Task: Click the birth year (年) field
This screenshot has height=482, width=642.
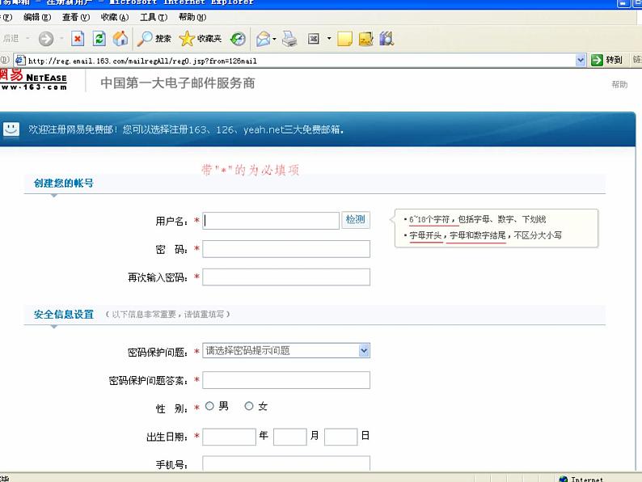Action: (x=230, y=437)
